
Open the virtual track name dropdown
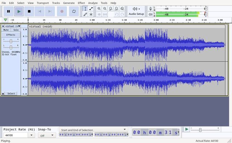[13, 26]
